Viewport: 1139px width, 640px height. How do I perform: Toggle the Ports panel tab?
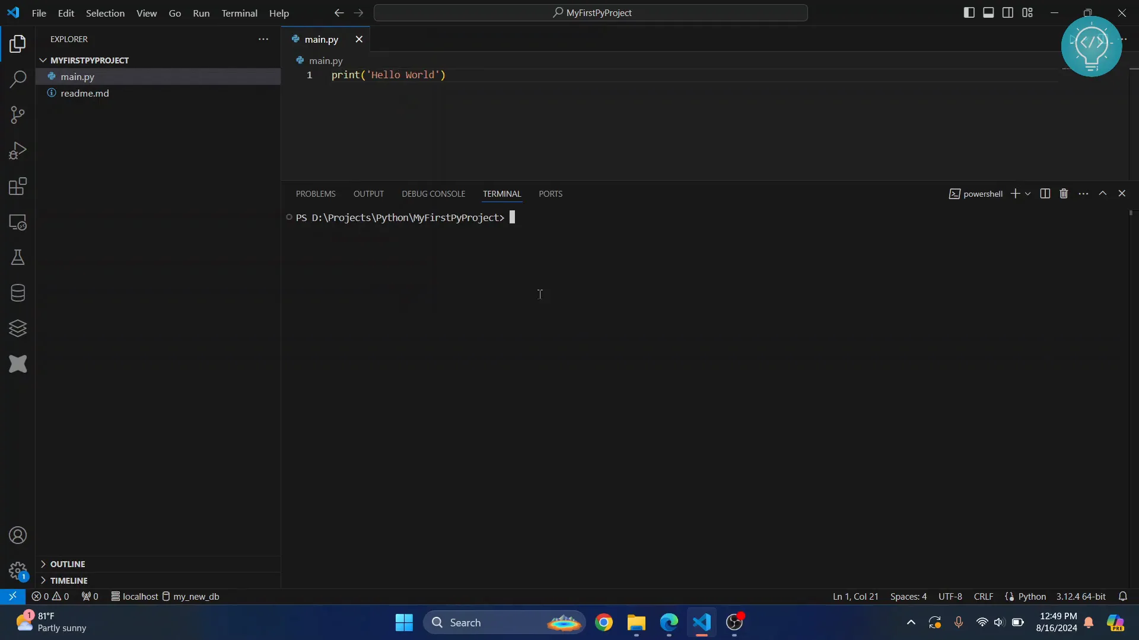point(551,193)
